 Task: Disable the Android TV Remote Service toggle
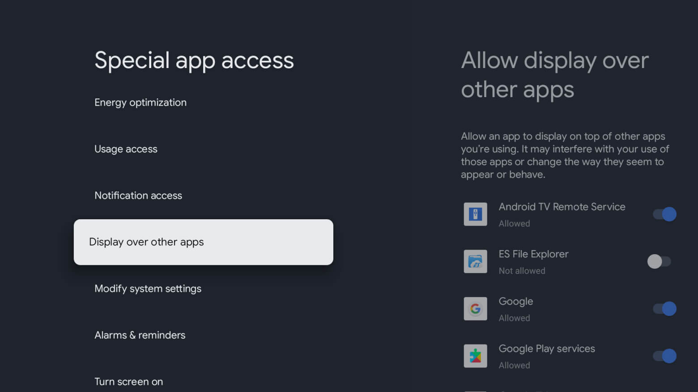click(664, 214)
